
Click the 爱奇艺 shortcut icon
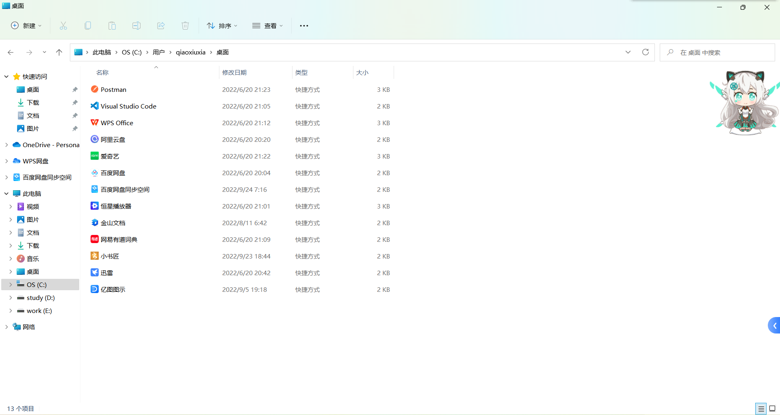[95, 156]
